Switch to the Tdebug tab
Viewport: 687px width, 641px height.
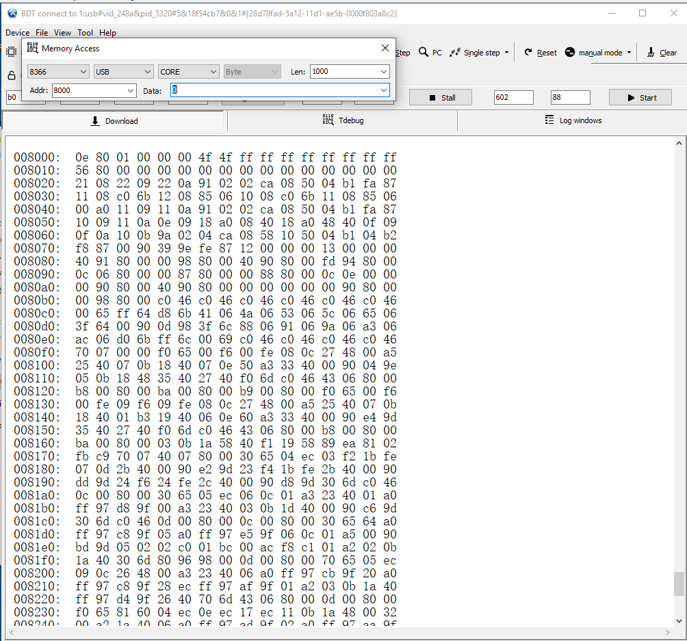(343, 120)
